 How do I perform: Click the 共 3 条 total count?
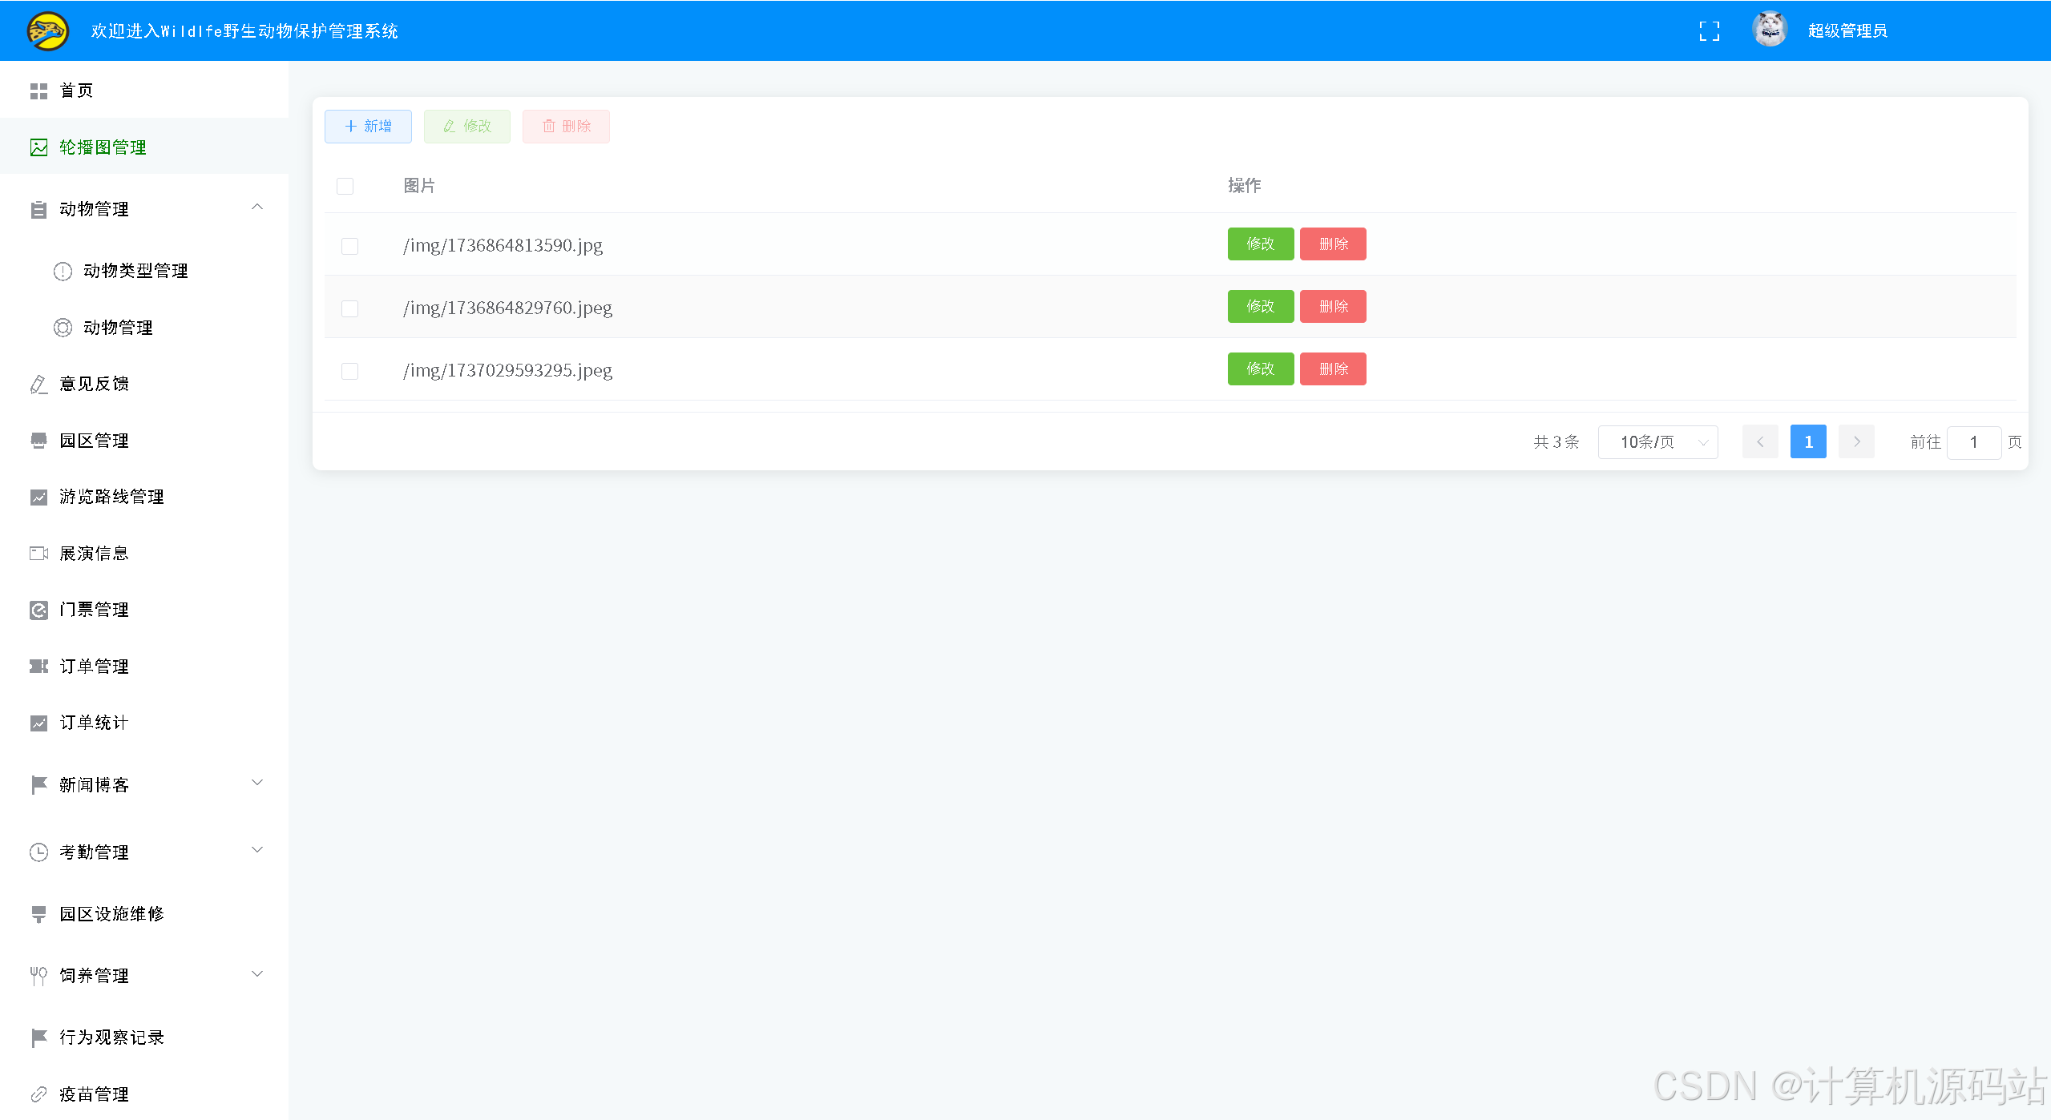click(x=1556, y=442)
